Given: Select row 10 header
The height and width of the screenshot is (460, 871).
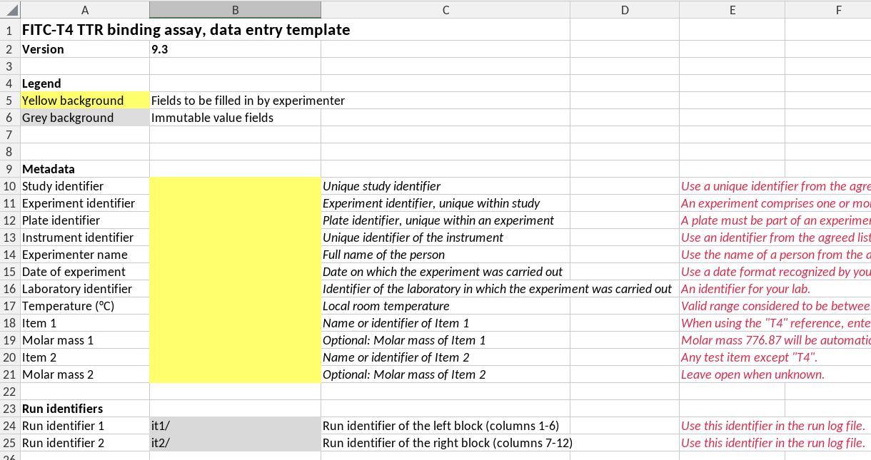Looking at the screenshot, I should [x=10, y=186].
